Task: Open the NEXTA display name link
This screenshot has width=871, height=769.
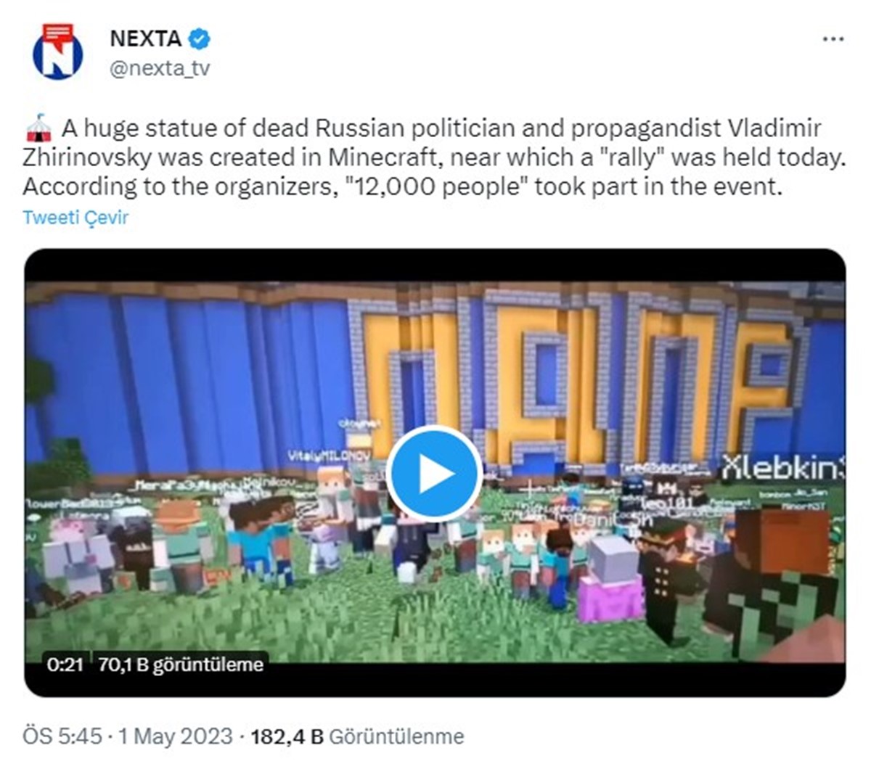Action: (x=145, y=38)
